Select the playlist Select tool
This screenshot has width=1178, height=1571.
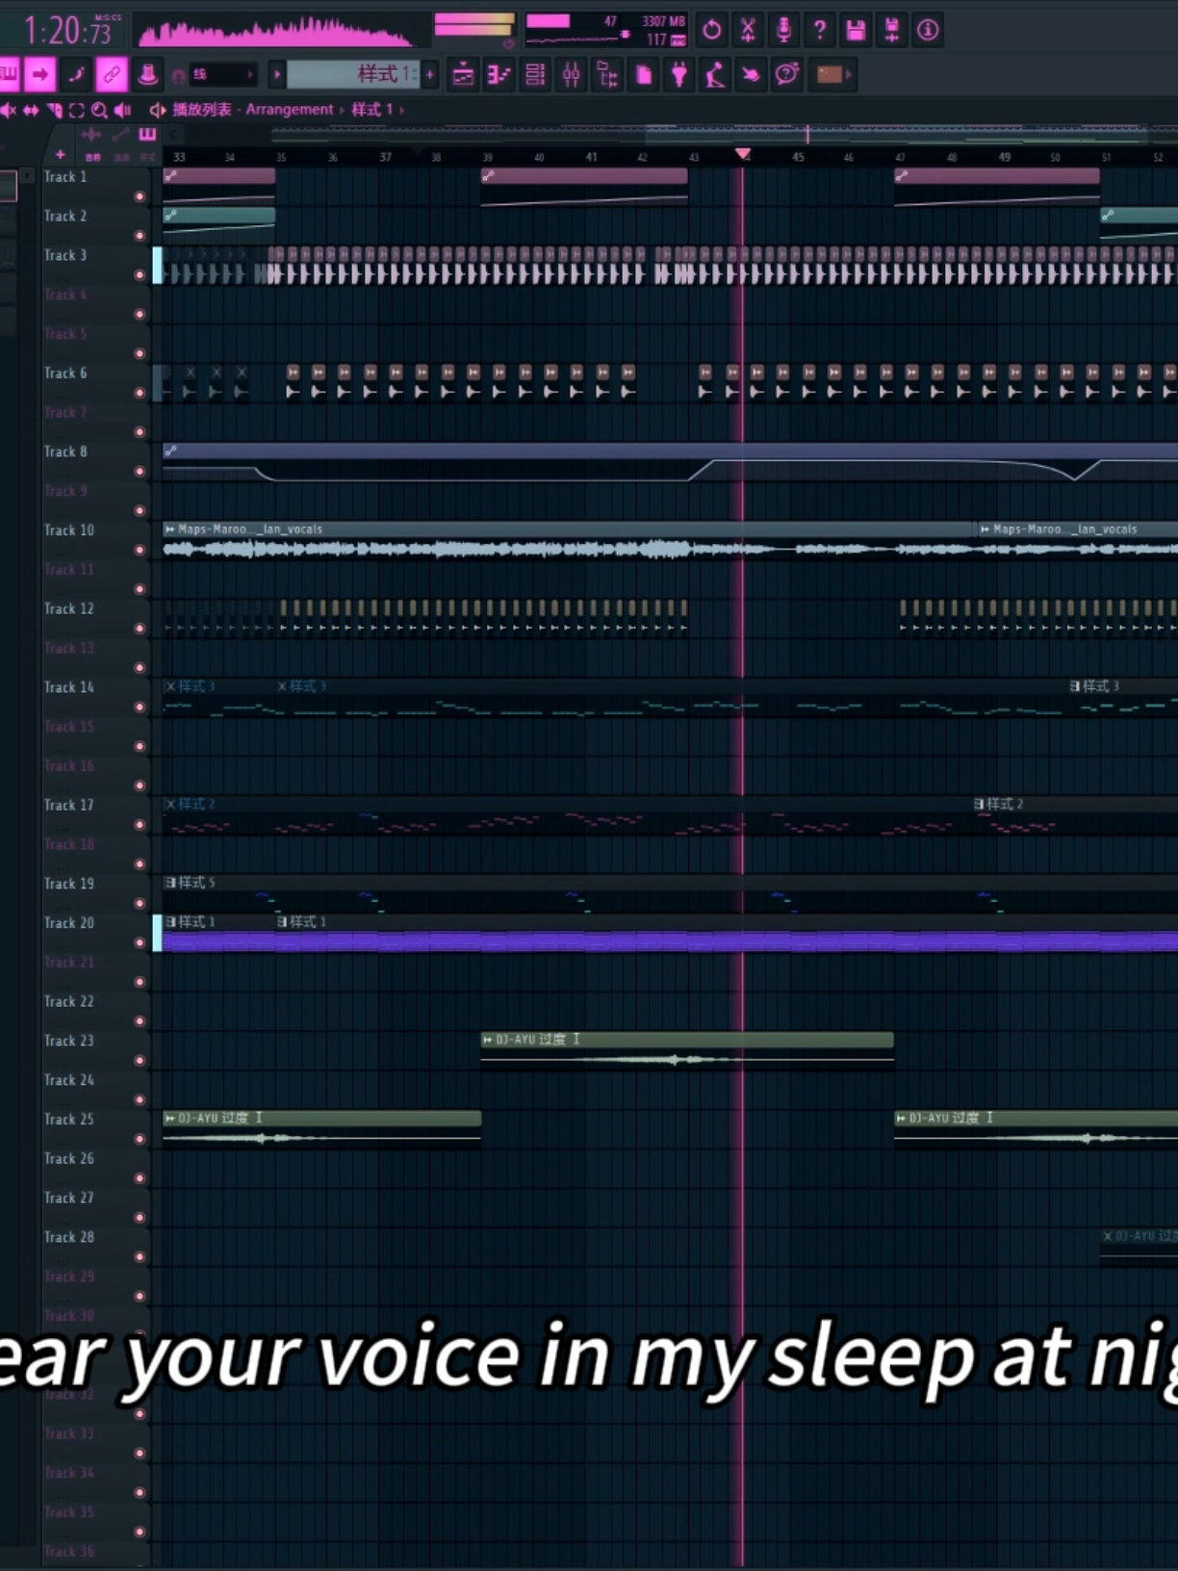[55, 111]
